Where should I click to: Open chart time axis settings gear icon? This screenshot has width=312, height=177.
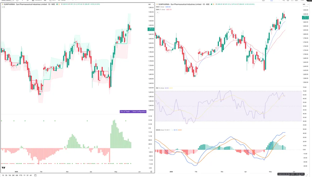tap(151, 172)
